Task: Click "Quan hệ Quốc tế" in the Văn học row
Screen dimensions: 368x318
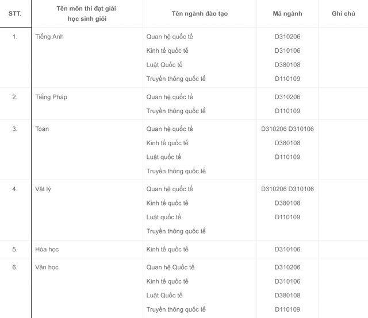Action: [170, 267]
